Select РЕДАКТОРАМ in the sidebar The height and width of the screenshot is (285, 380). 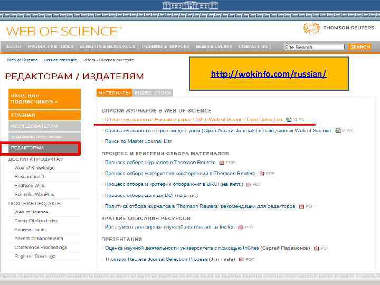tap(44, 148)
